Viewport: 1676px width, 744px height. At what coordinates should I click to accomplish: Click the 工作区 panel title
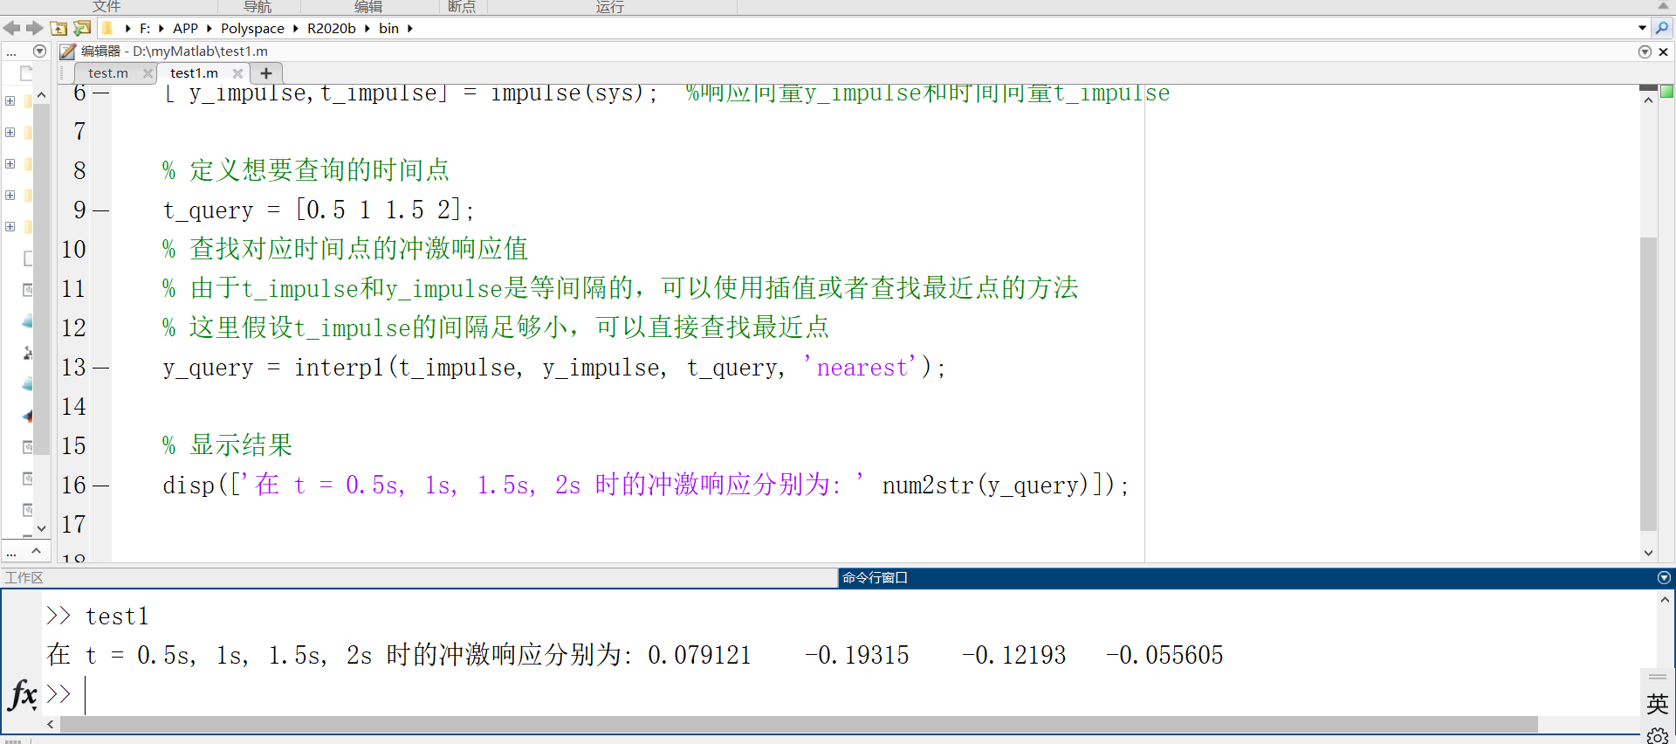coord(24,577)
